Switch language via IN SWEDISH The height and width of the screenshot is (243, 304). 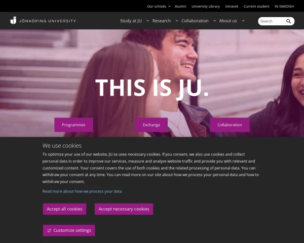(284, 7)
